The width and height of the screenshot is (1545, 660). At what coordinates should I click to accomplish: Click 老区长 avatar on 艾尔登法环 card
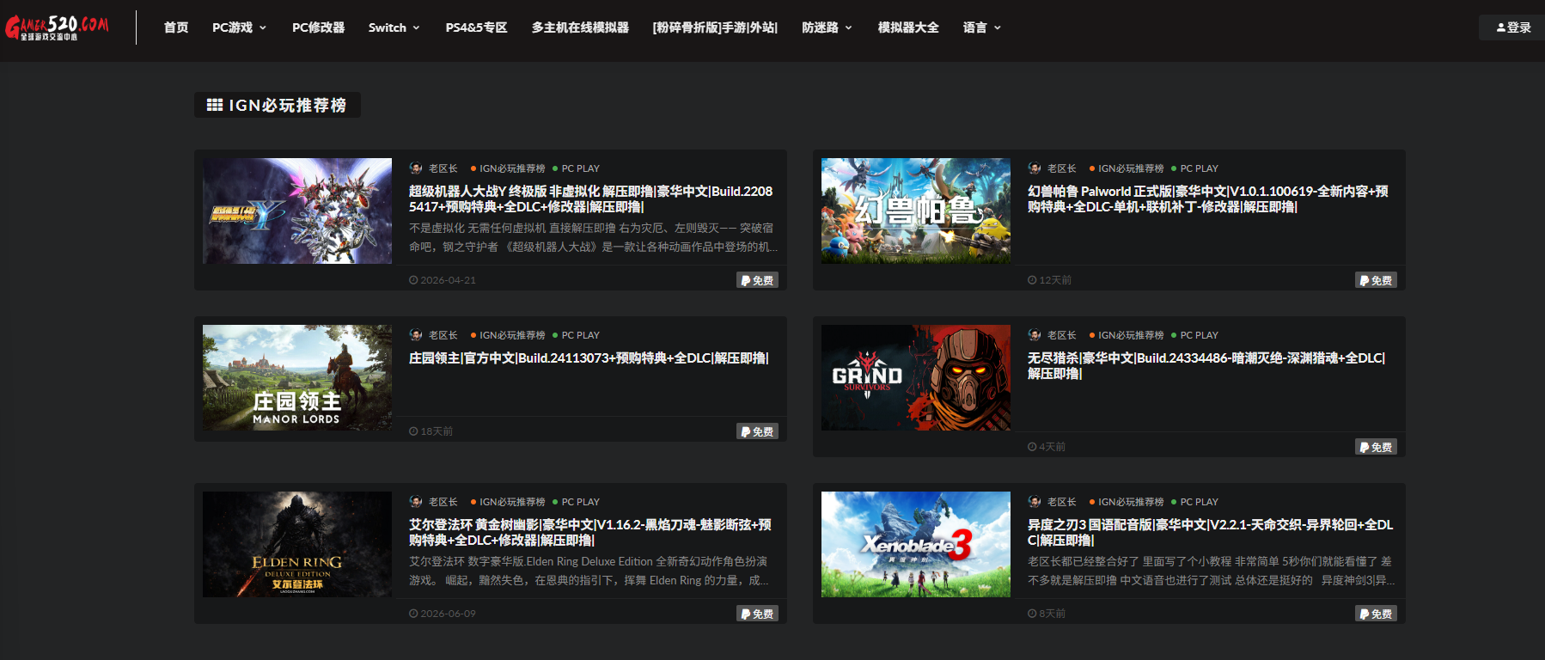click(416, 502)
